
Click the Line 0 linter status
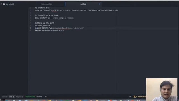(x=5, y=97)
